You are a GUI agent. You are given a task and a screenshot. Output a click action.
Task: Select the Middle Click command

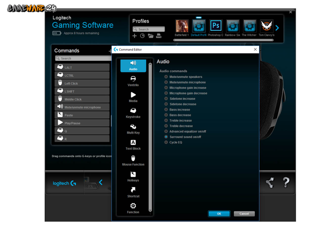[82, 99]
